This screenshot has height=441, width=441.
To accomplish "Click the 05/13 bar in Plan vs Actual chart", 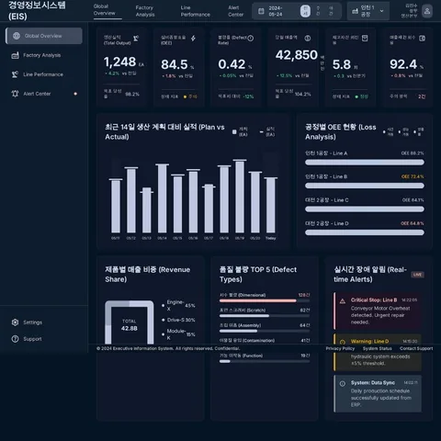I will point(146,210).
